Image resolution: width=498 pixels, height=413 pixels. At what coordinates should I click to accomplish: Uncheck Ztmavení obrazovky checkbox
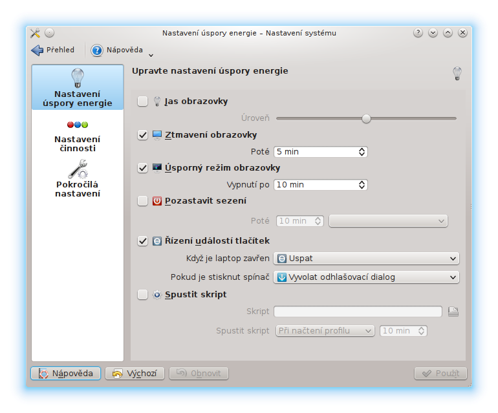142,135
